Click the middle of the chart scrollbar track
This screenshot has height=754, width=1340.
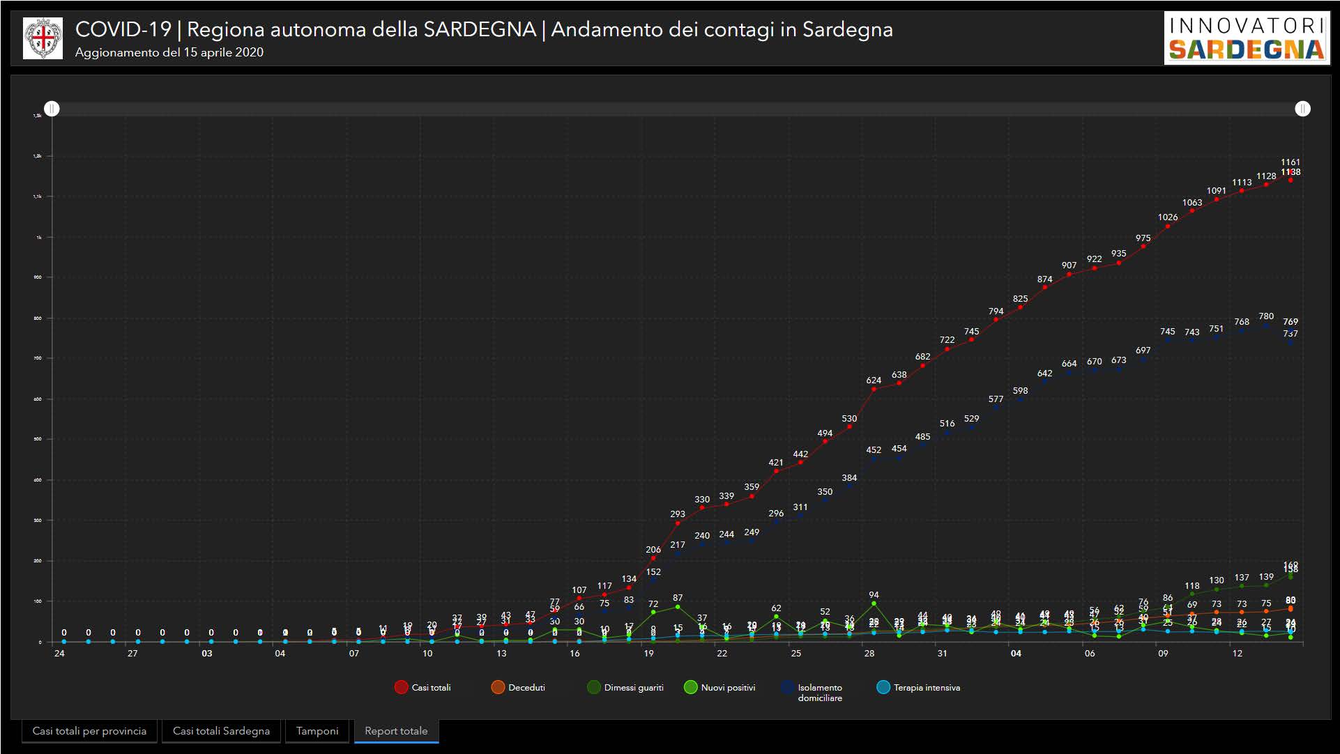(x=676, y=109)
